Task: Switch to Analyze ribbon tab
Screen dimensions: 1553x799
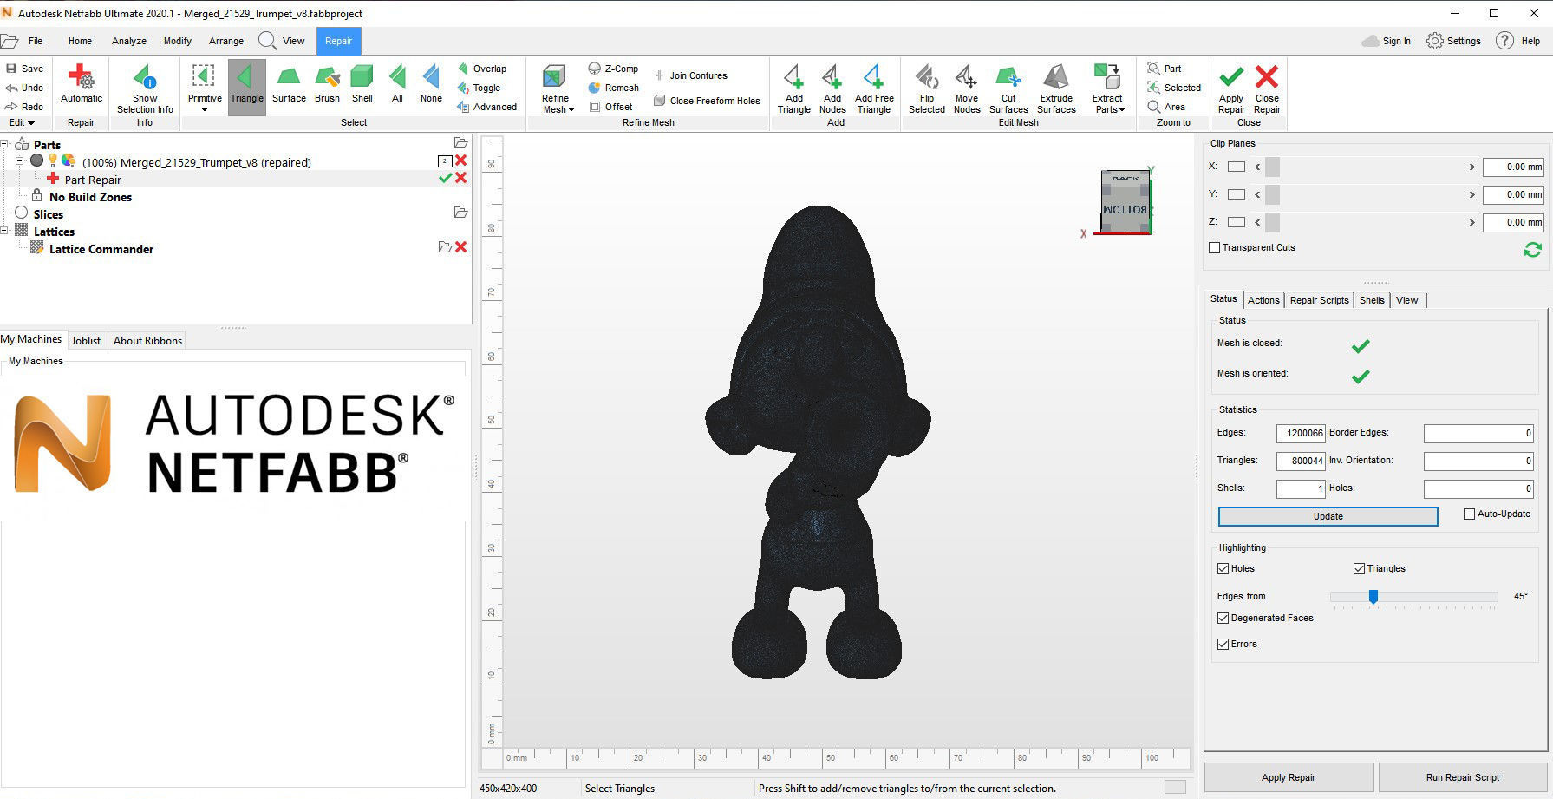Action: click(129, 41)
